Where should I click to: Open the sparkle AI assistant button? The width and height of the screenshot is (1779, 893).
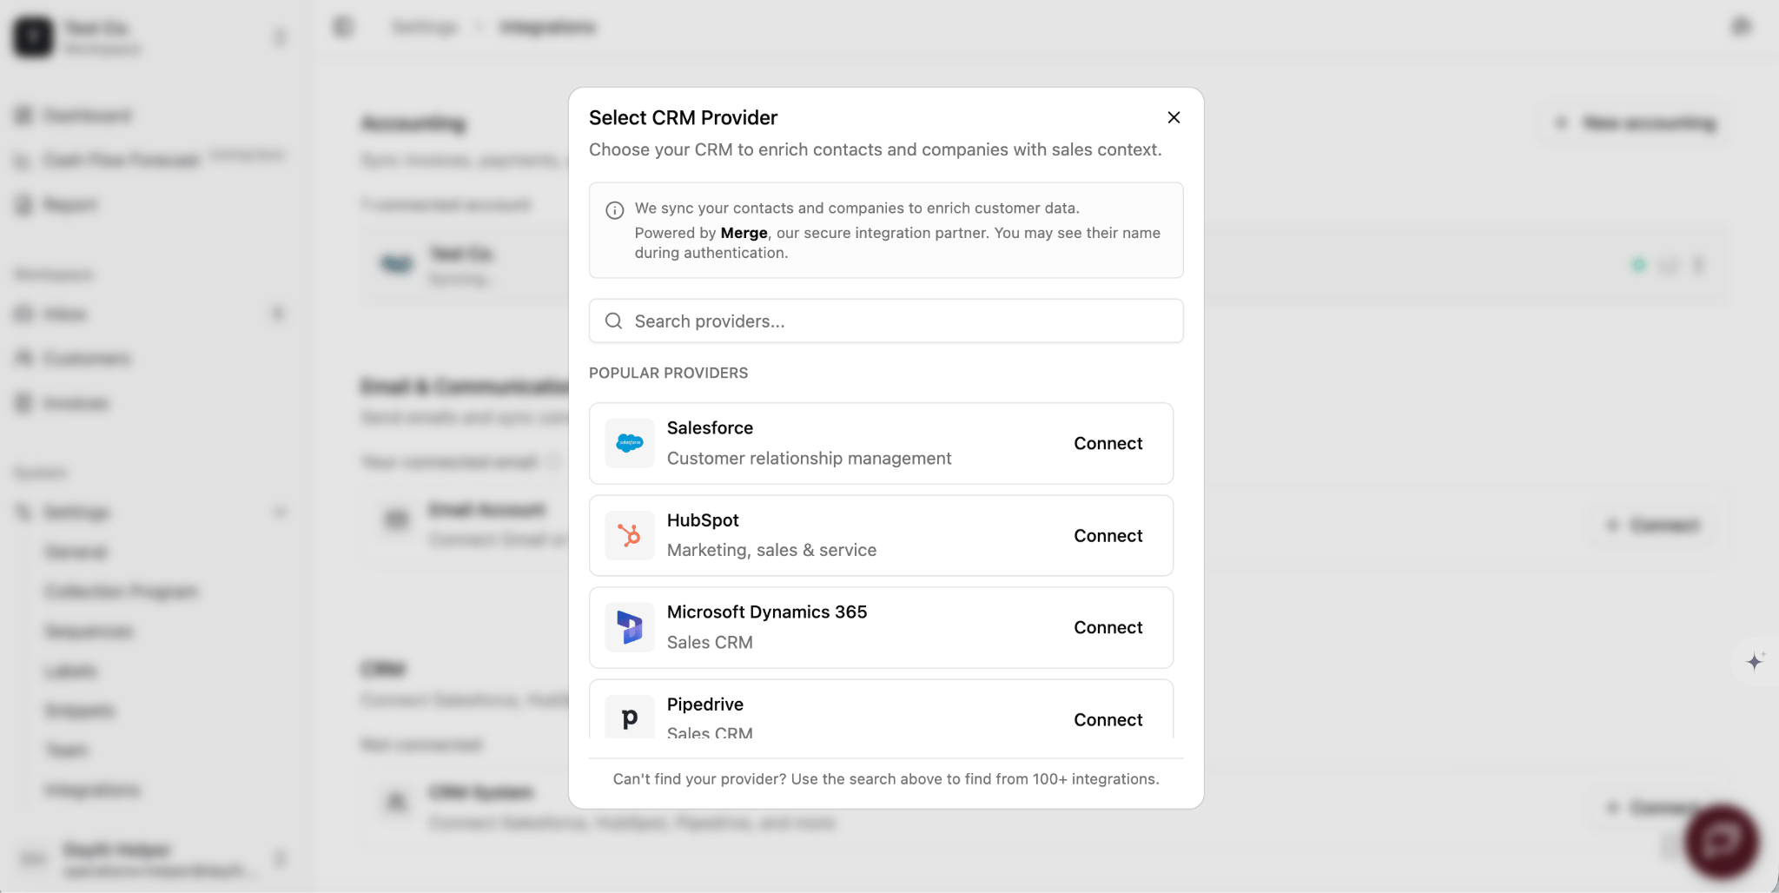(1755, 661)
